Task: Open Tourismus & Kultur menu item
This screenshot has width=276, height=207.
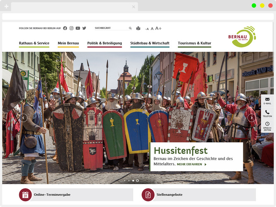Action: 194,43
